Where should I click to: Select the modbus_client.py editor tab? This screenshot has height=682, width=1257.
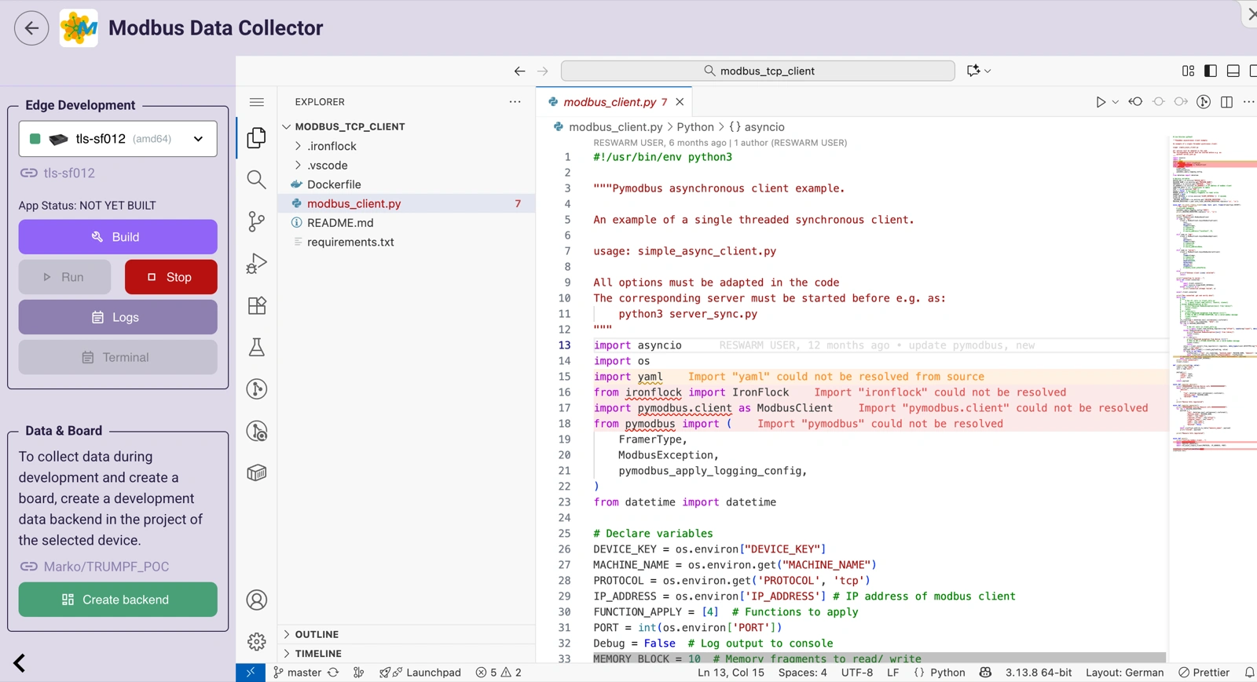tap(609, 102)
